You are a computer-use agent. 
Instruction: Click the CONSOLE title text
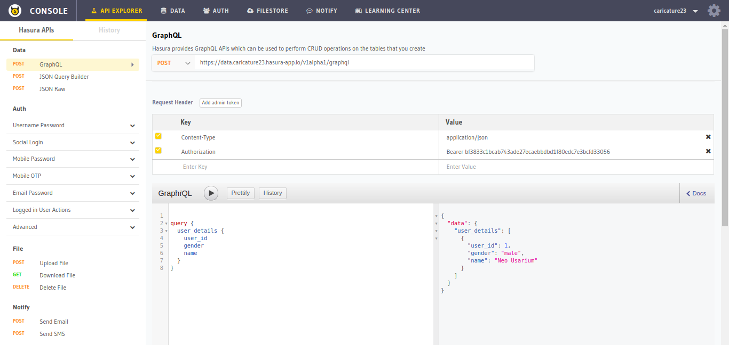(49, 11)
